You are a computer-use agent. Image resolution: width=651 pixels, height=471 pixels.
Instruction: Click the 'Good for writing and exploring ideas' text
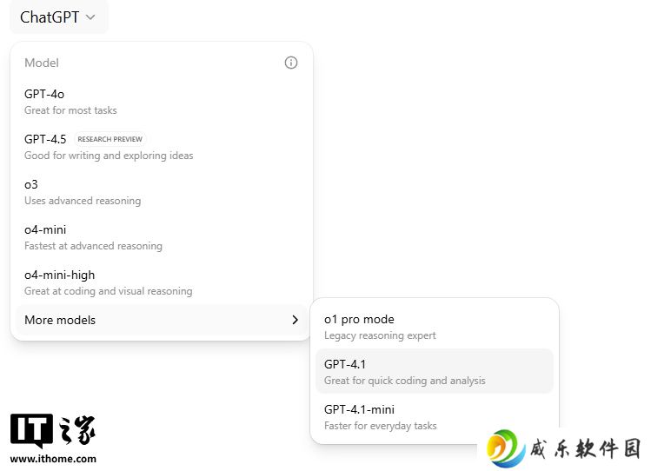tap(109, 156)
